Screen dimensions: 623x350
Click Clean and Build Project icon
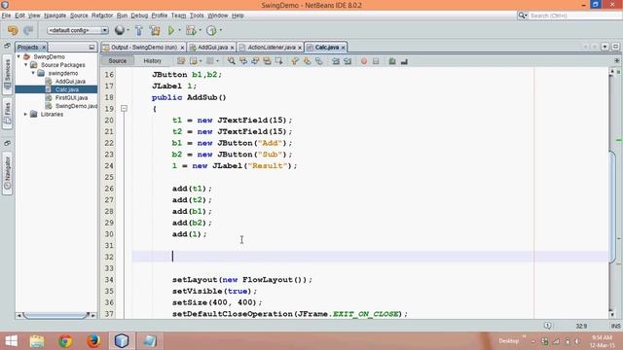[155, 30]
